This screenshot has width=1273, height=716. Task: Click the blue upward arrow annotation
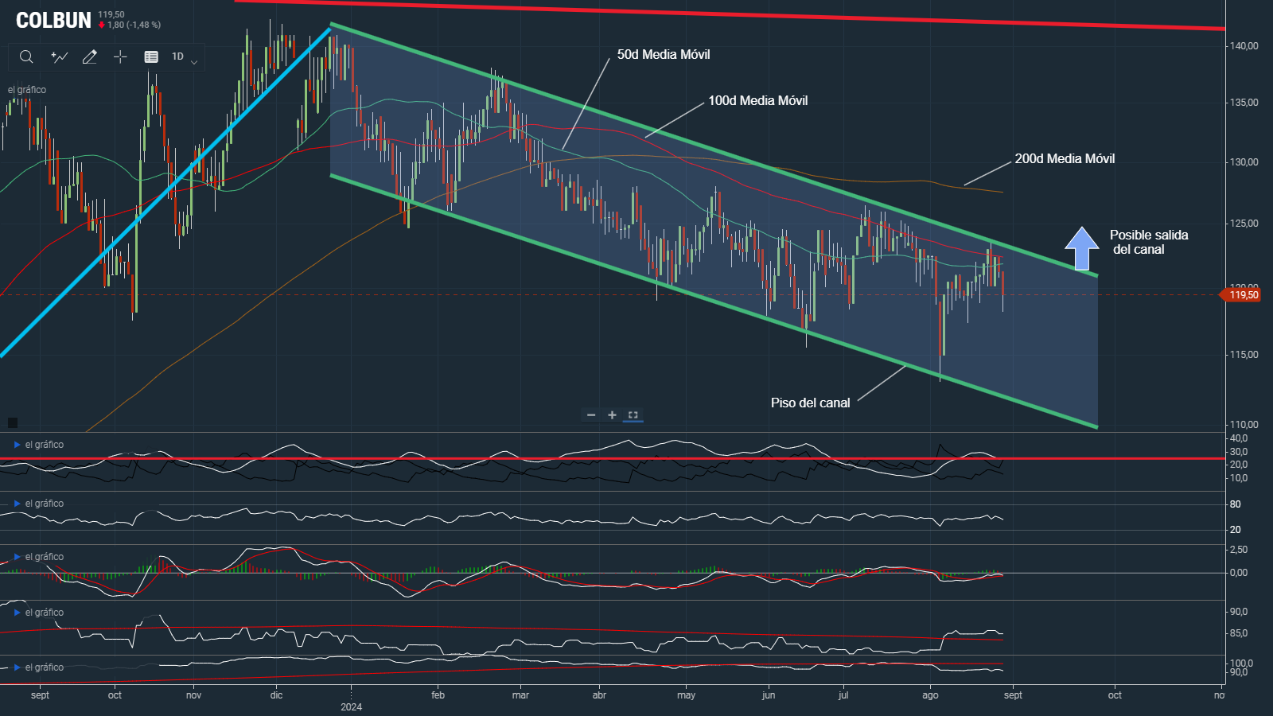pos(1081,248)
